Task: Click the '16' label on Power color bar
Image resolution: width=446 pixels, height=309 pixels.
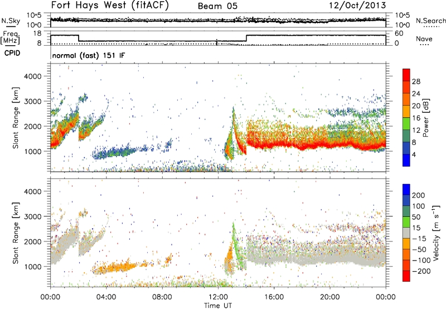Action: click(x=416, y=118)
